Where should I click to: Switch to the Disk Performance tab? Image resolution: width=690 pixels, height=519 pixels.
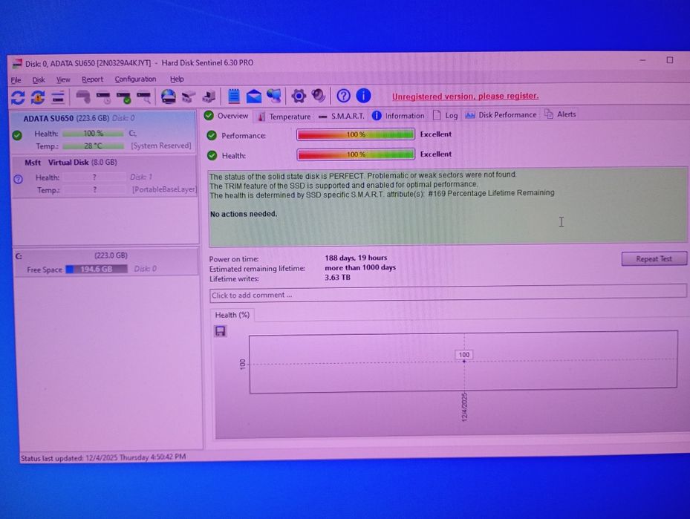click(501, 115)
